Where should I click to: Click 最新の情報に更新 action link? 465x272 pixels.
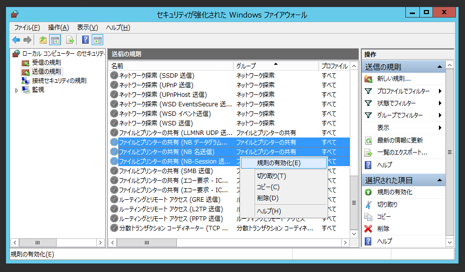click(x=400, y=141)
